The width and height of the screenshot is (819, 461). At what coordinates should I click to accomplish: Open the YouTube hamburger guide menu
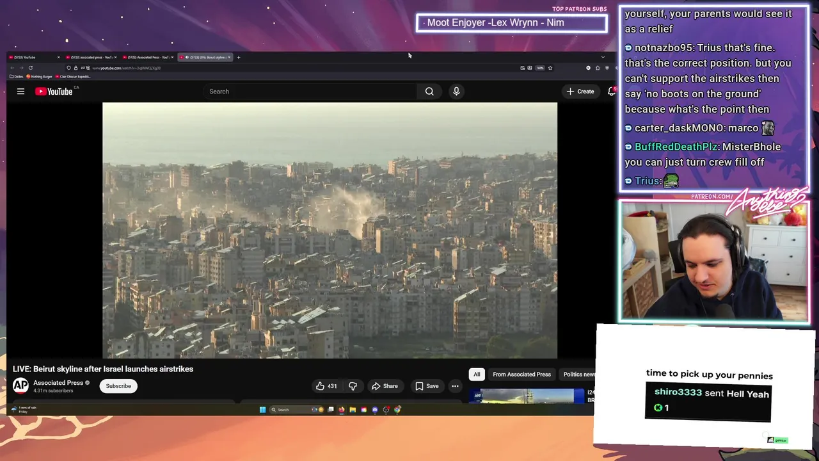click(x=20, y=92)
